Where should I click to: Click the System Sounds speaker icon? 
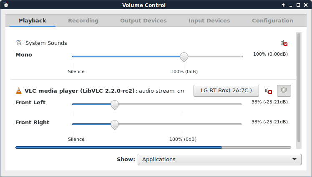(18, 43)
